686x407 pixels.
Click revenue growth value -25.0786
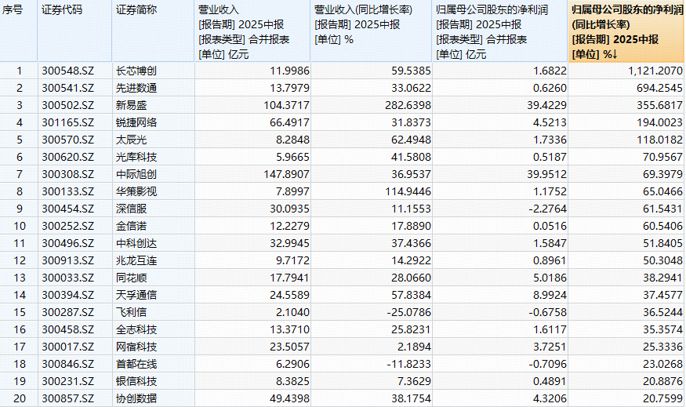pos(409,312)
